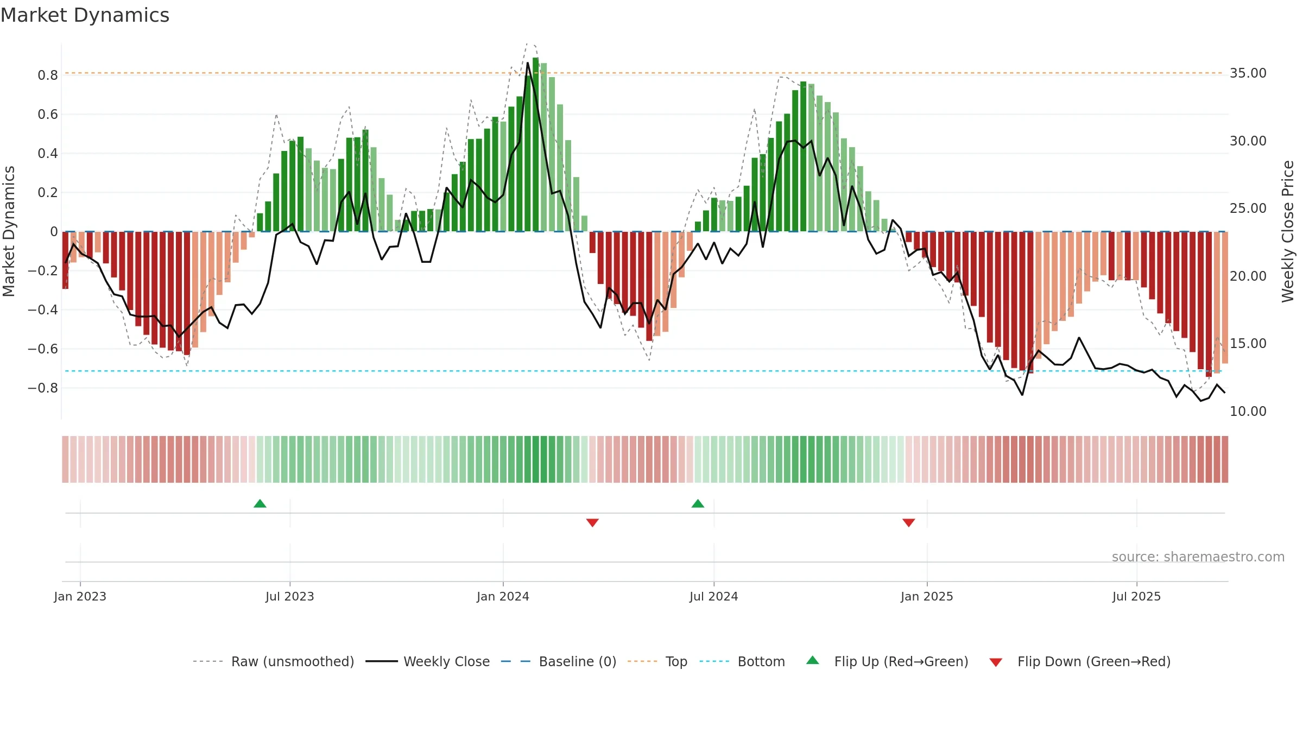Click the −0.4 left axis tick
The image size is (1303, 733).
coord(43,310)
